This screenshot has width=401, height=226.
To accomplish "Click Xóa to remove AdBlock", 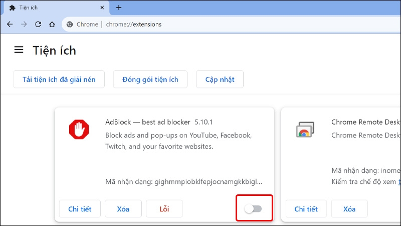I will 123,209.
